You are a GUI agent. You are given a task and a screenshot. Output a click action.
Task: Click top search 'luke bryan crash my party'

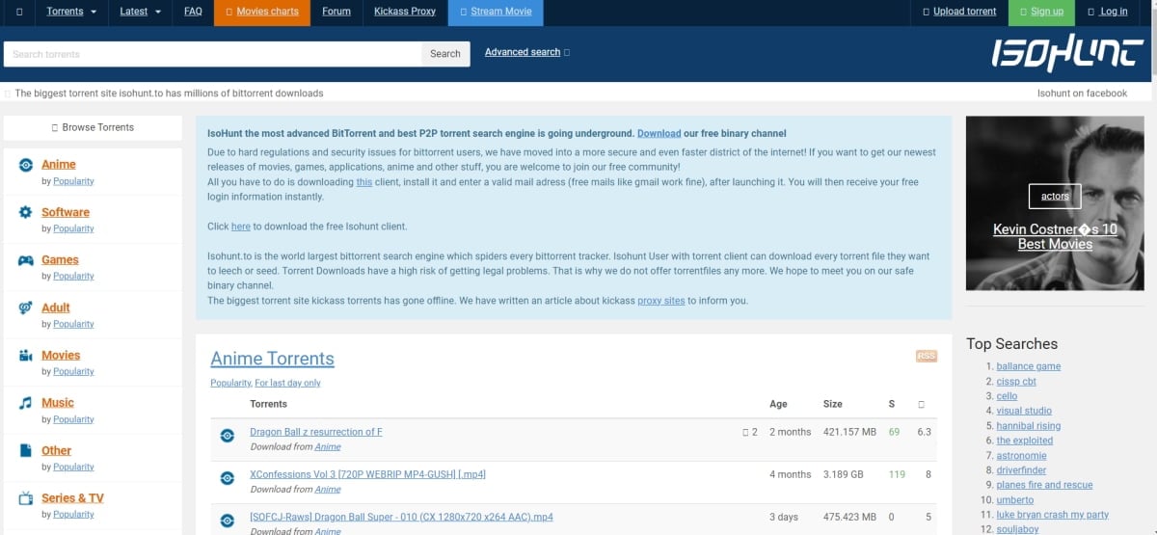pos(1053,515)
